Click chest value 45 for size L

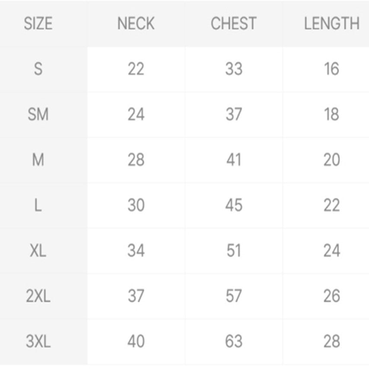point(234,205)
